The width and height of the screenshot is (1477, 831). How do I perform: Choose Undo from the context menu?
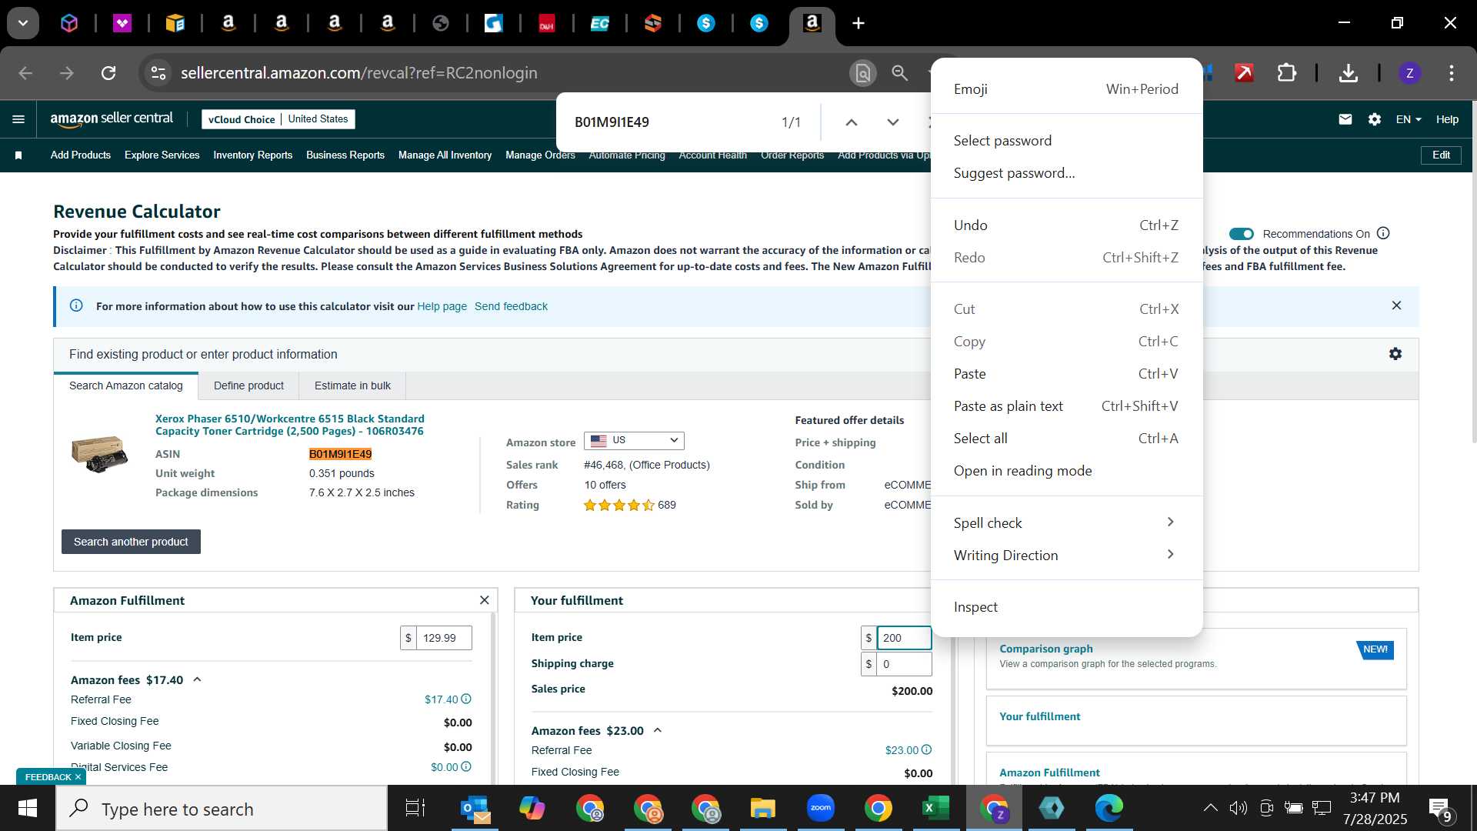(1066, 225)
